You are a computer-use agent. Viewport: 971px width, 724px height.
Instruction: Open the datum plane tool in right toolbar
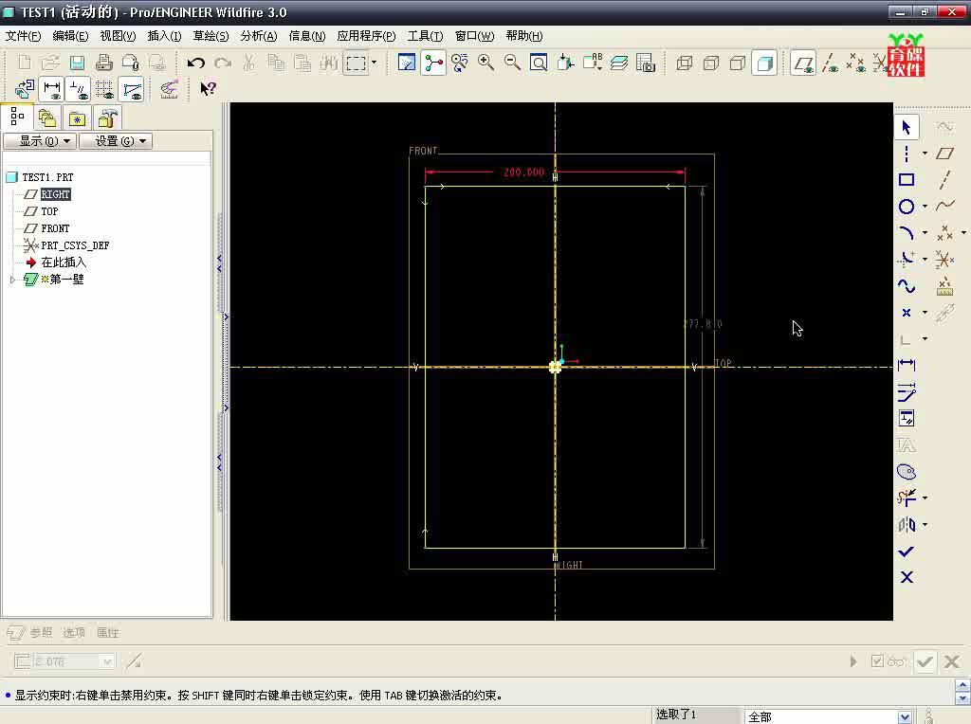(944, 154)
